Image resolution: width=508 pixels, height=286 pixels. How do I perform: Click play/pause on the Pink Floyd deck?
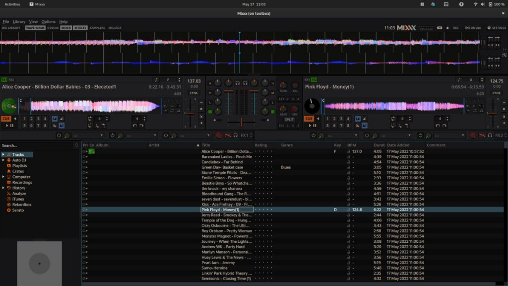[x=313, y=126]
